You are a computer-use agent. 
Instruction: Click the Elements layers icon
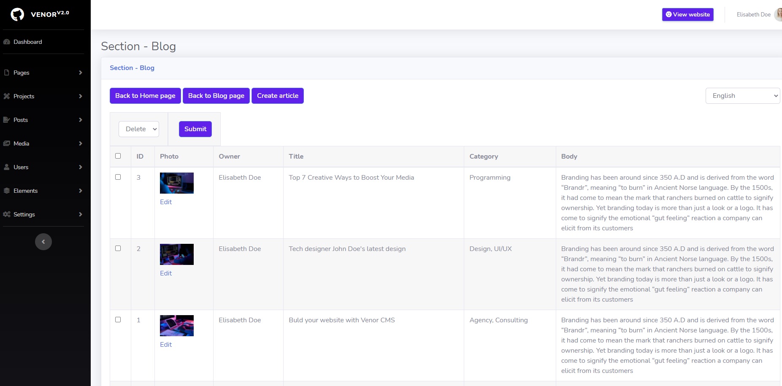pyautogui.click(x=7, y=191)
